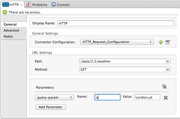The height and width of the screenshot is (119, 180).
Task: Switch to the Problems tab
Action: pos(37,5)
